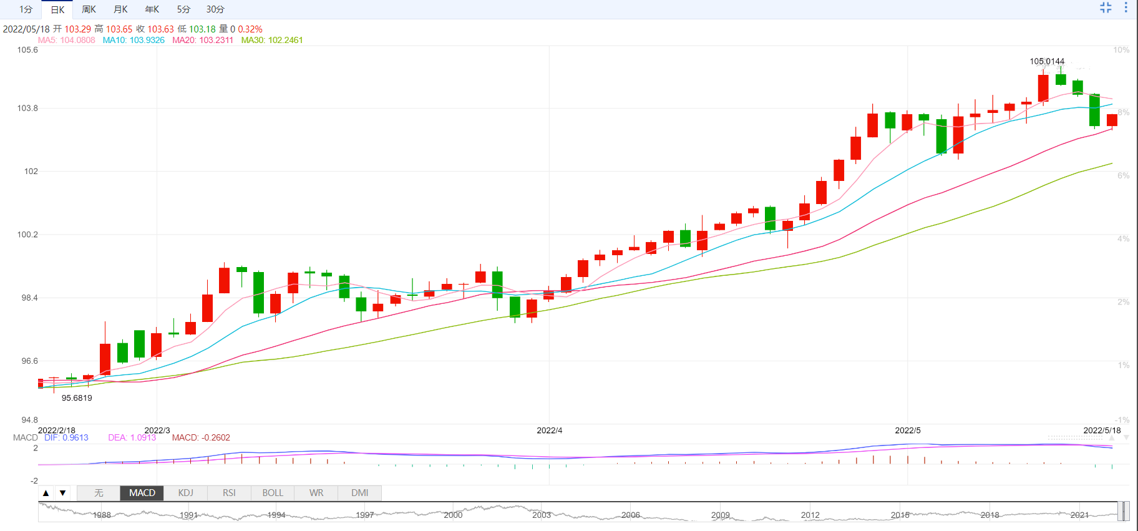Select the 30分 period tab
The height and width of the screenshot is (531, 1138).
pyautogui.click(x=215, y=9)
